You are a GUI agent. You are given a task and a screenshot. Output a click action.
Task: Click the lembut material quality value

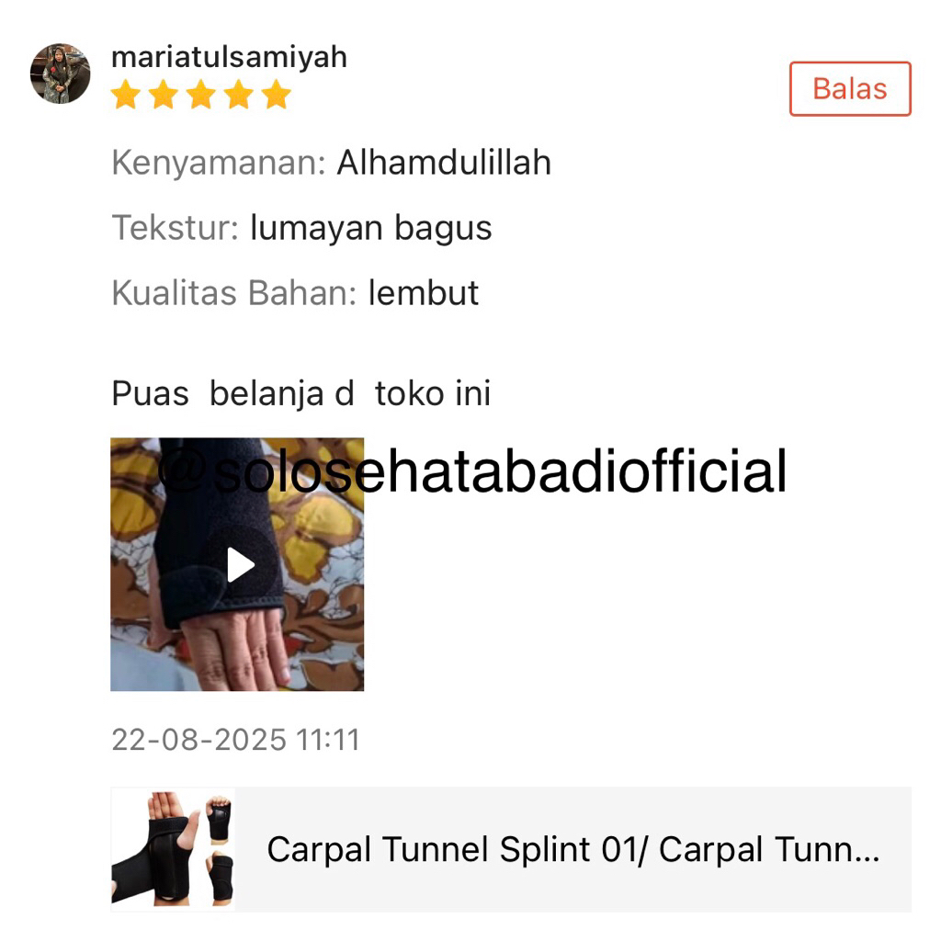click(423, 293)
